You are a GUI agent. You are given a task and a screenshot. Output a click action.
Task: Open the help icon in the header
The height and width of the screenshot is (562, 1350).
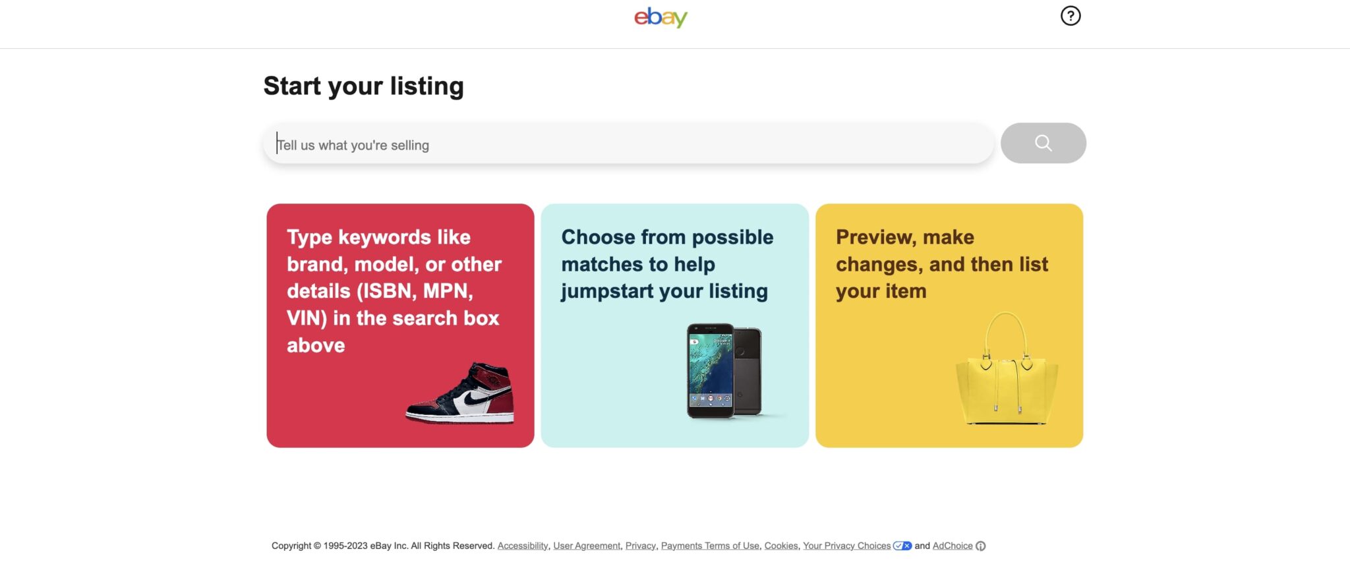click(x=1069, y=16)
